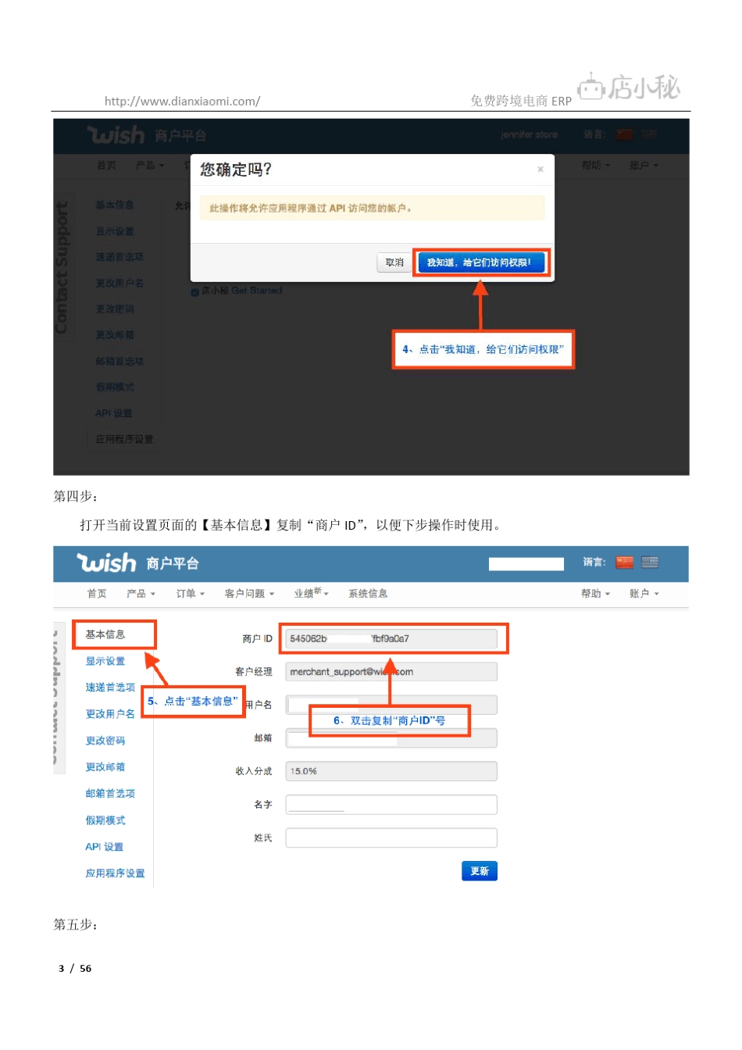The image size is (742, 1050).
Task: Click the 客户经理 email field
Action: click(391, 672)
